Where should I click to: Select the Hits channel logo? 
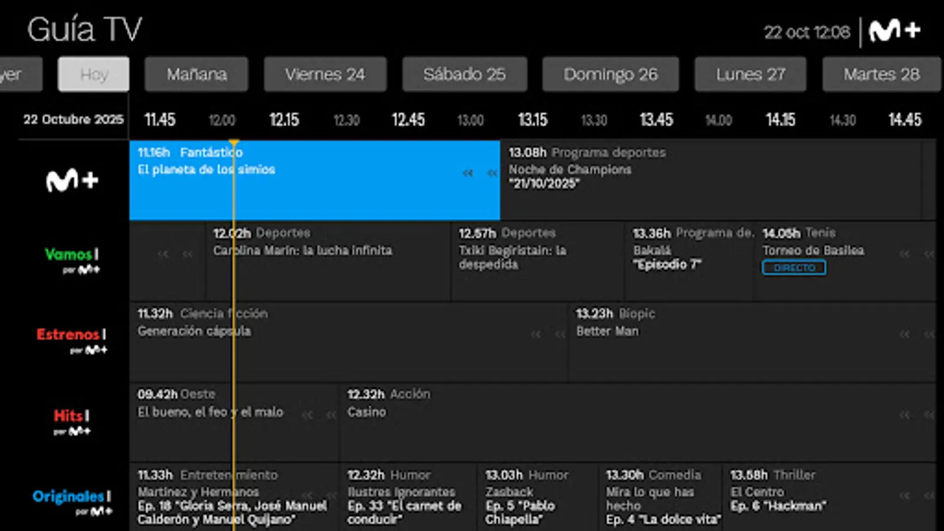point(71,422)
